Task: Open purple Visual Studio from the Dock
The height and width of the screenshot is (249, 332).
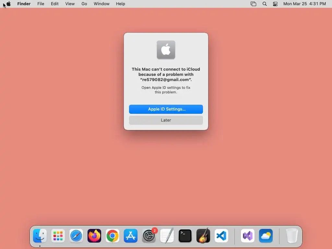Action: tap(248, 236)
